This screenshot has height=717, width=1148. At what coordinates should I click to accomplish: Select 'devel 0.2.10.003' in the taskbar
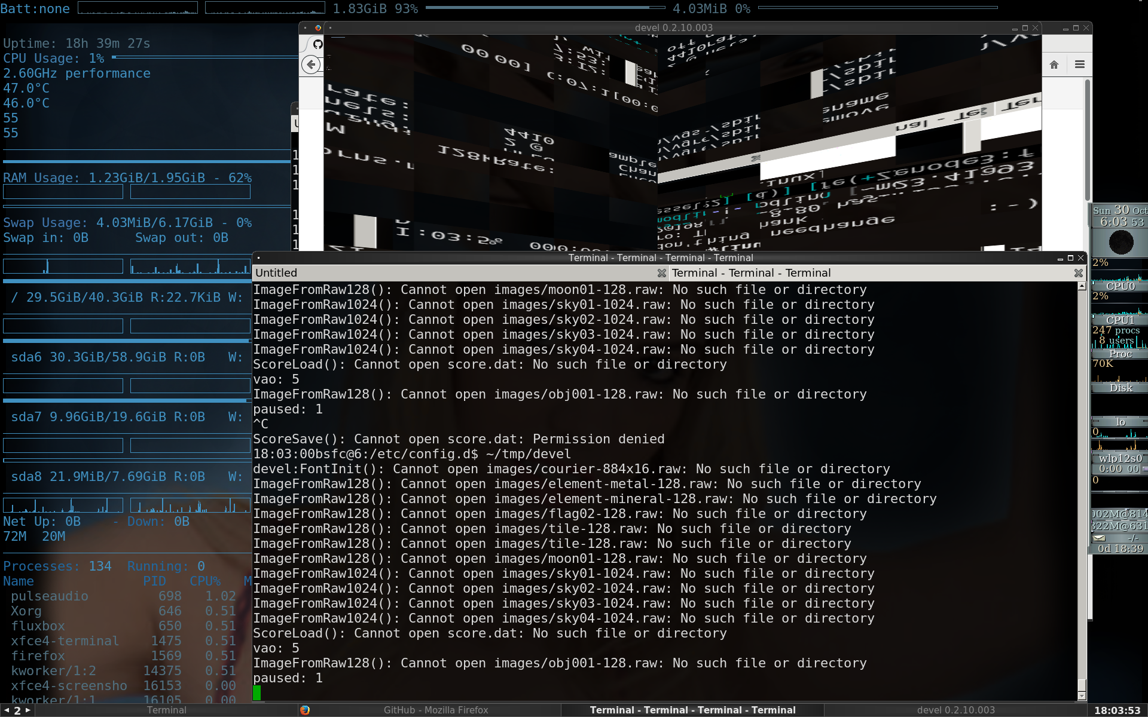[x=955, y=710]
